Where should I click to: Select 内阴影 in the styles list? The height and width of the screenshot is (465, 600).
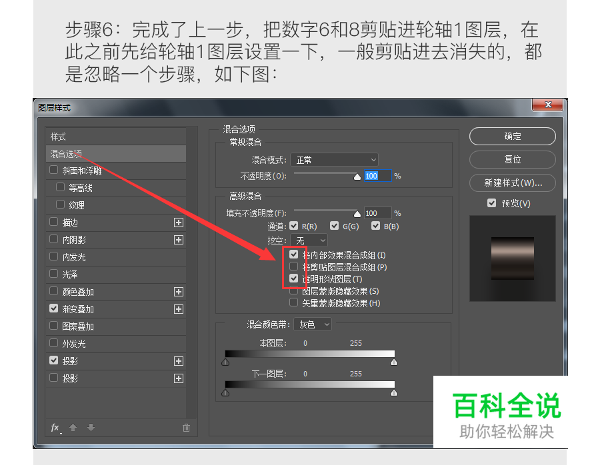click(x=73, y=239)
